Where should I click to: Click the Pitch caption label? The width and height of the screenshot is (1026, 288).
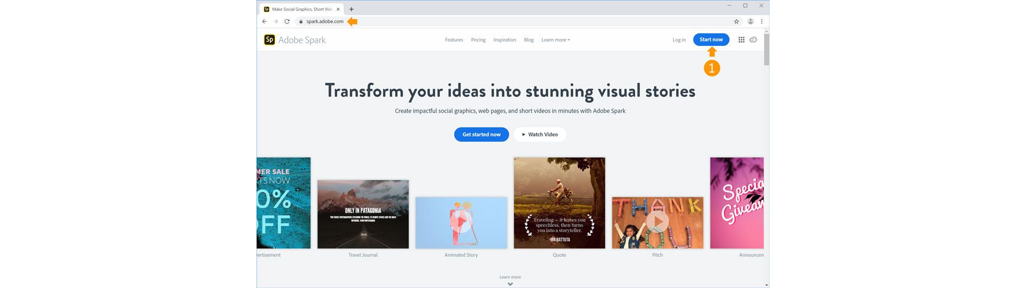point(657,255)
